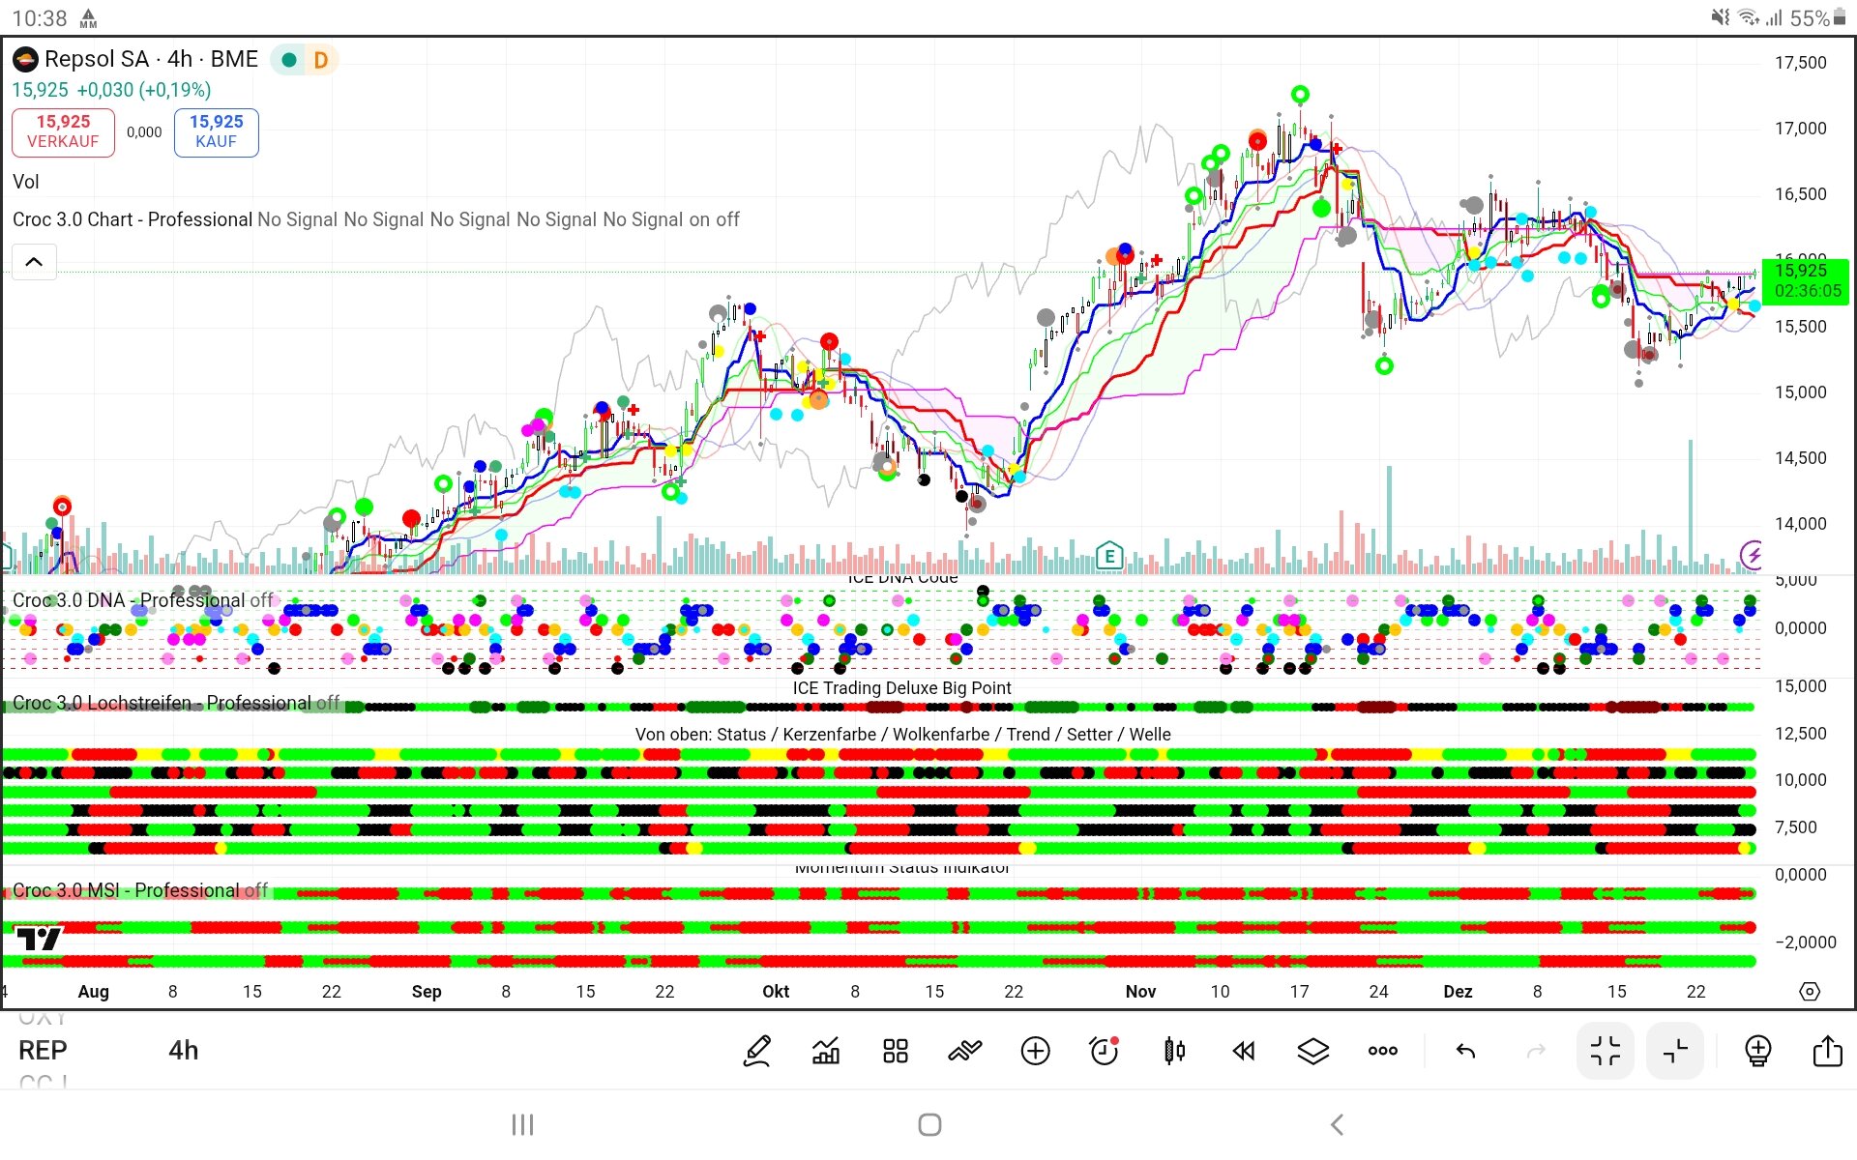Image resolution: width=1857 pixels, height=1160 pixels.
Task: Click the share export icon
Action: (x=1827, y=1051)
